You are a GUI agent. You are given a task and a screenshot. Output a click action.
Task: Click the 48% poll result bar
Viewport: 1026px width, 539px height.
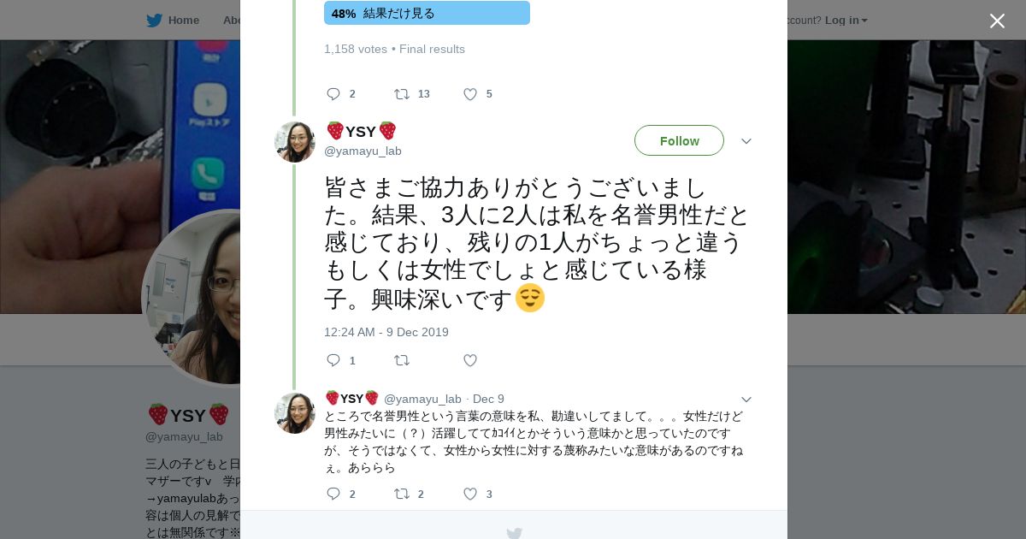(x=427, y=13)
